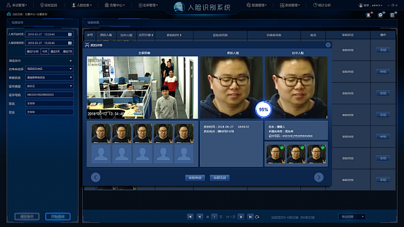This screenshot has width=404, height=227.
Task: Collapse the 筛选条件 filter conditions section
Action: [71, 61]
